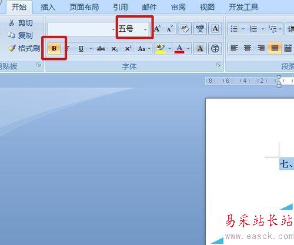Screen dimensions: 294x245
Task: Switch to 页面布局 tab
Action: (x=84, y=7)
